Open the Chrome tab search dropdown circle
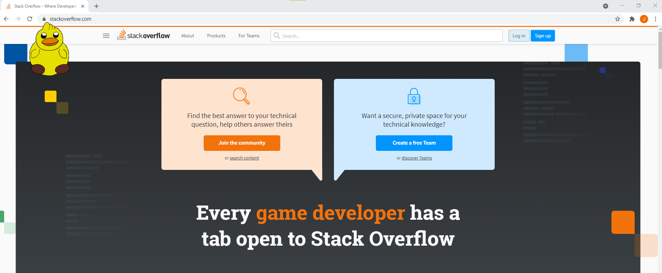The image size is (662, 273). 606,6
